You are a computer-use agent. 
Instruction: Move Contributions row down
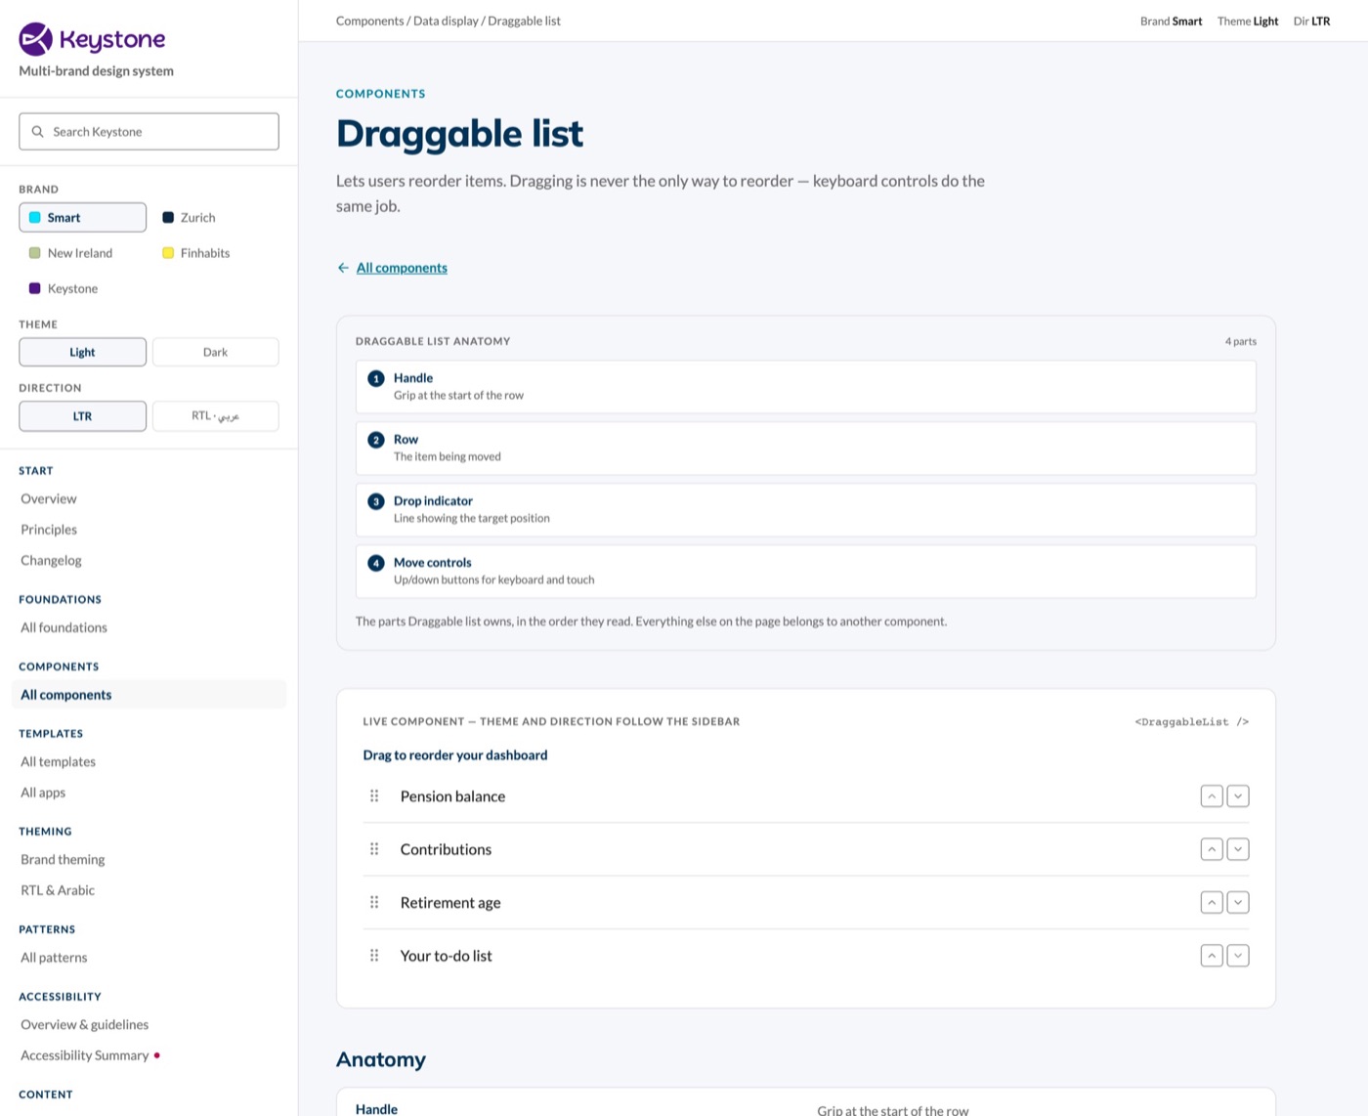pos(1238,849)
